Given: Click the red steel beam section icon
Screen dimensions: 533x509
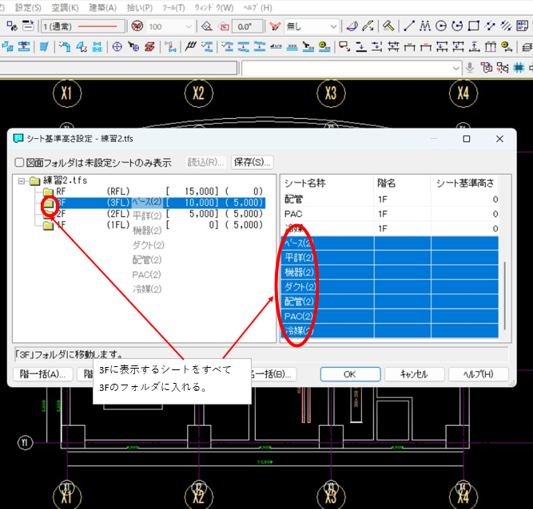Looking at the screenshot, I should click(149, 46).
